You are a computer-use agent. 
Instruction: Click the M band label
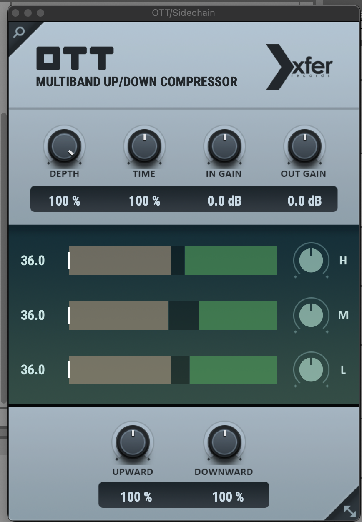tap(343, 315)
